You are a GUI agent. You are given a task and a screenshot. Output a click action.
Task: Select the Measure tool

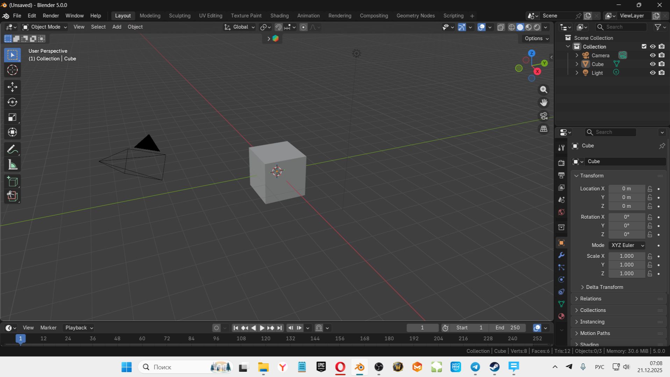click(x=12, y=165)
